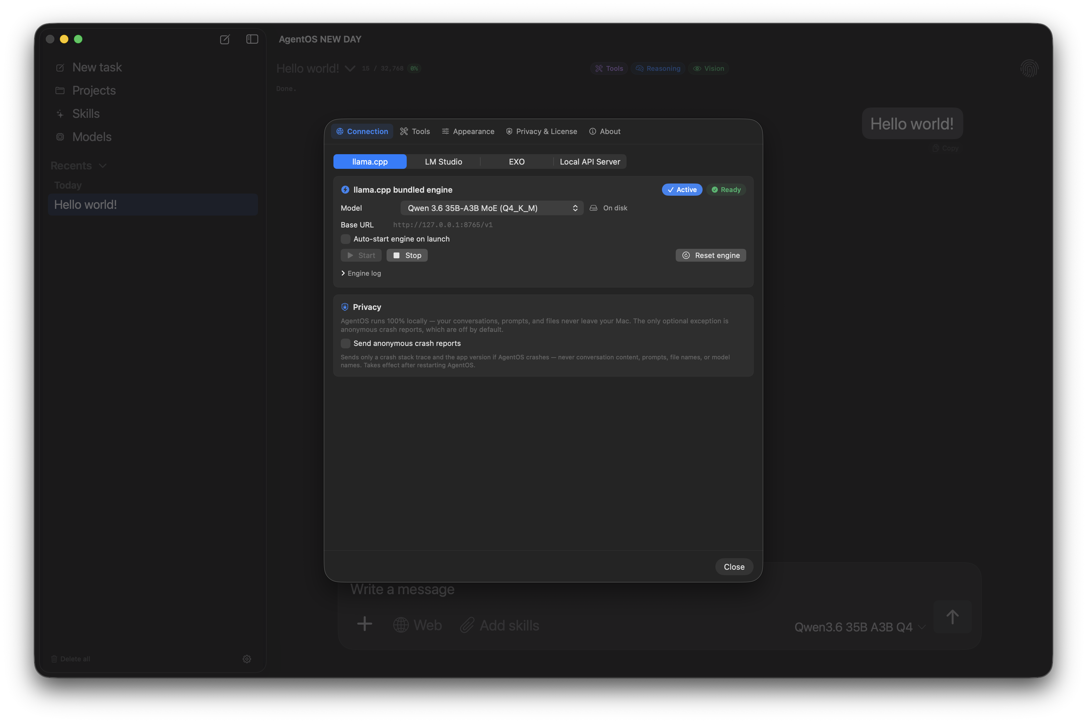
Task: Click the Tools capability badge
Action: [x=609, y=68]
